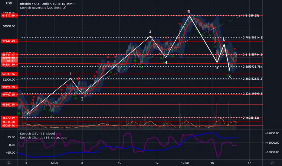Click the 49742.55 red price label
Image resolution: width=282 pixels, height=166 pixels.
[9, 94]
